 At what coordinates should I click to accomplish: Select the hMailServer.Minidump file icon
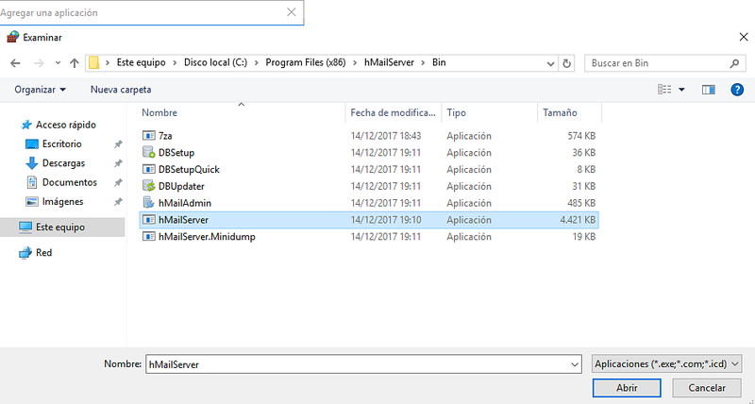(x=149, y=237)
